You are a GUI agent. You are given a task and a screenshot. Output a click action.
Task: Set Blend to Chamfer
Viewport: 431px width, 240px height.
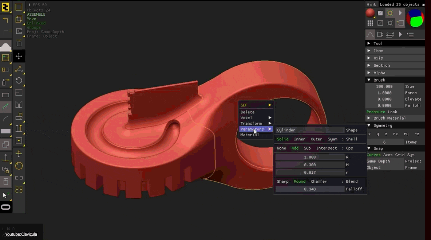[319, 182]
